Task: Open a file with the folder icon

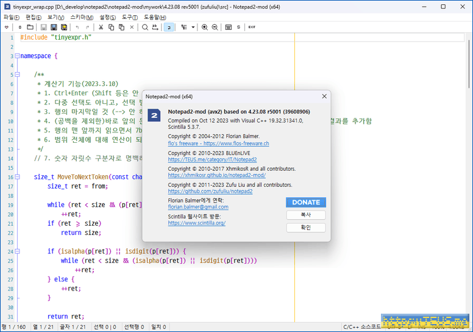Action: 30,27
